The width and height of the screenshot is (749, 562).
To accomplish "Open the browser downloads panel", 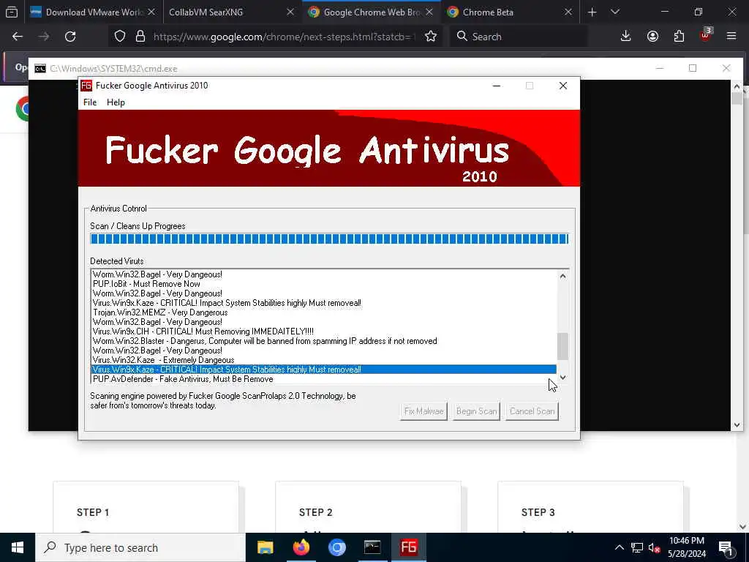I will [625, 37].
